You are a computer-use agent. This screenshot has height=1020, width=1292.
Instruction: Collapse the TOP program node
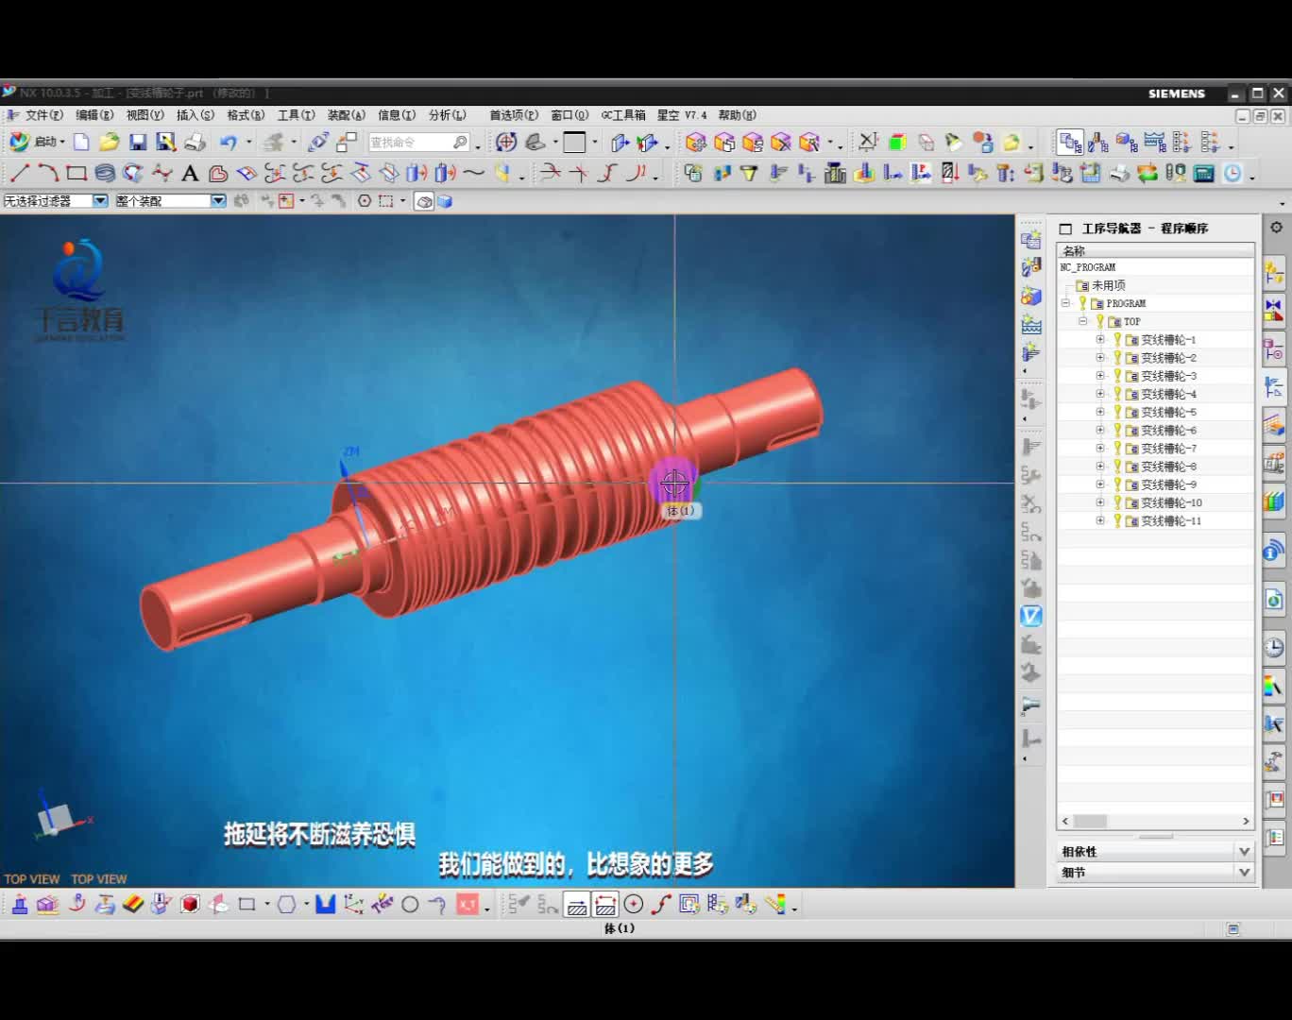[x=1083, y=321]
